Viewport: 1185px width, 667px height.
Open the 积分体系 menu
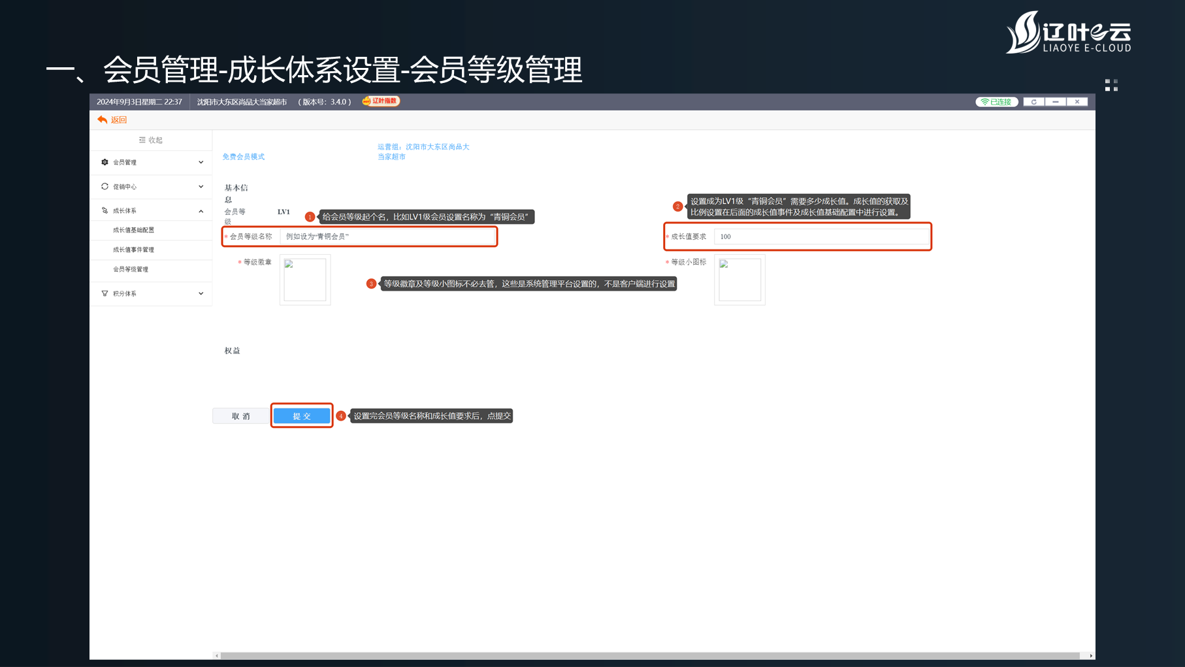[151, 293]
